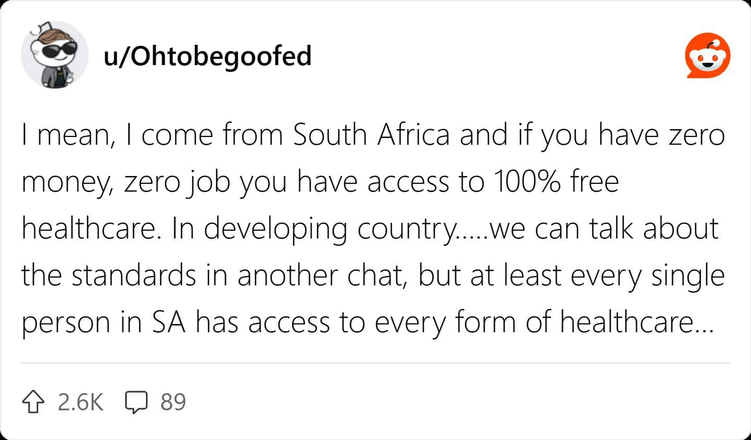Image resolution: width=751 pixels, height=440 pixels.
Task: Click the 89 comments count
Action: (x=173, y=403)
